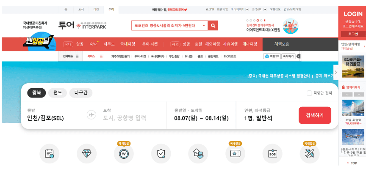Open the airplane 국내항공 circle icon
The width and height of the screenshot is (369, 171).
[309, 154]
